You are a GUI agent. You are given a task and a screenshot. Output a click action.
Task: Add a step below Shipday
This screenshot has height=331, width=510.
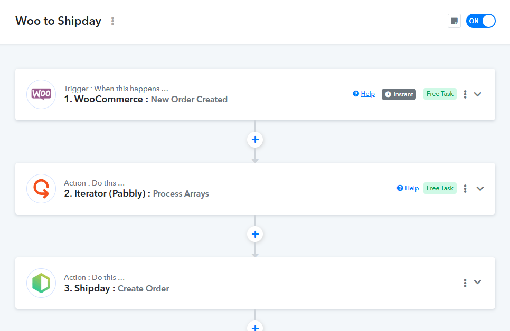pos(255,327)
